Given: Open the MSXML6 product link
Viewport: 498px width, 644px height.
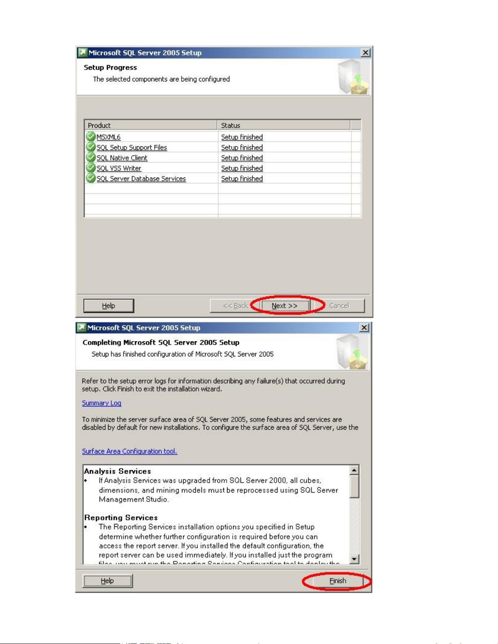Looking at the screenshot, I should (x=108, y=137).
